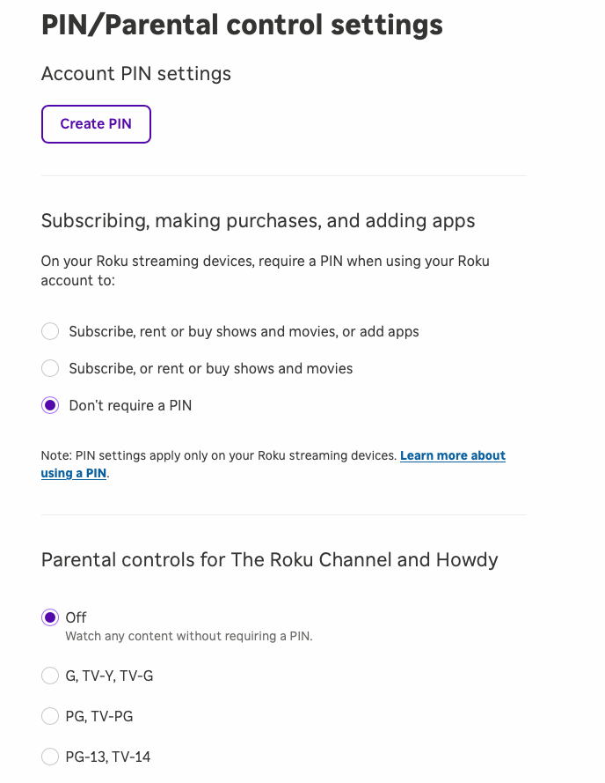Open the "Learn more about using a PIN" link
This screenshot has width=605, height=783.
click(x=452, y=455)
